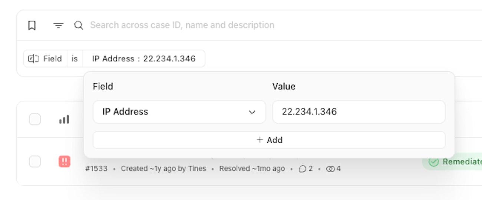Screen dimensions: 482x200
Task: Open the filter lines icon
Action: (58, 25)
